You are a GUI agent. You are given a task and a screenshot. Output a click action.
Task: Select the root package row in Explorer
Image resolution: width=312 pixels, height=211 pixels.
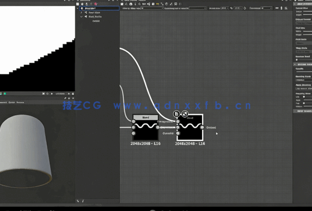coord(99,8)
